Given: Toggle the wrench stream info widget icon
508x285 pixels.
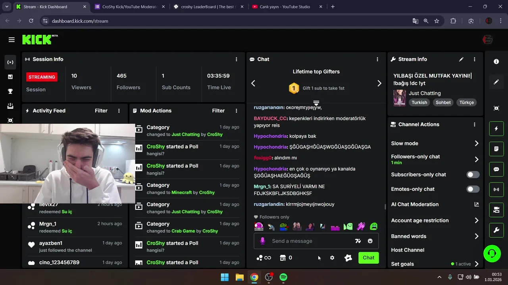Looking at the screenshot, I should [496, 230].
